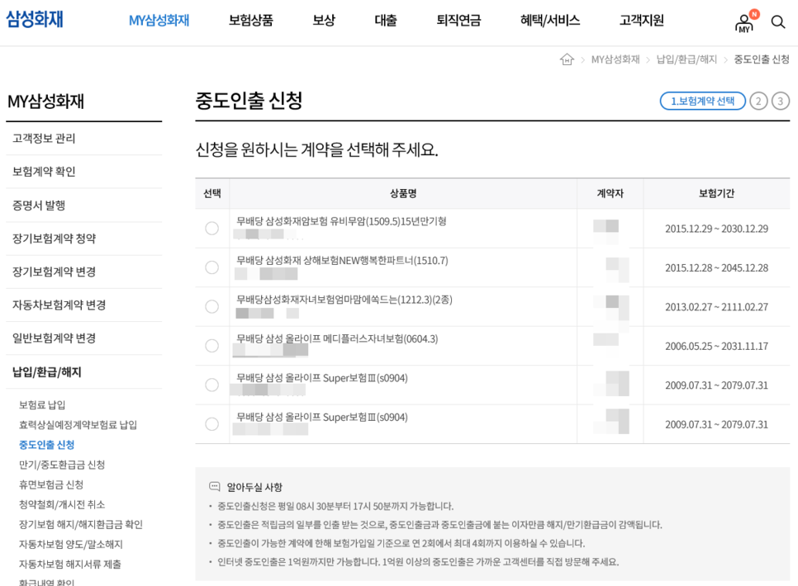Collapse 납입/환급/해지 sidebar section

tap(47, 372)
